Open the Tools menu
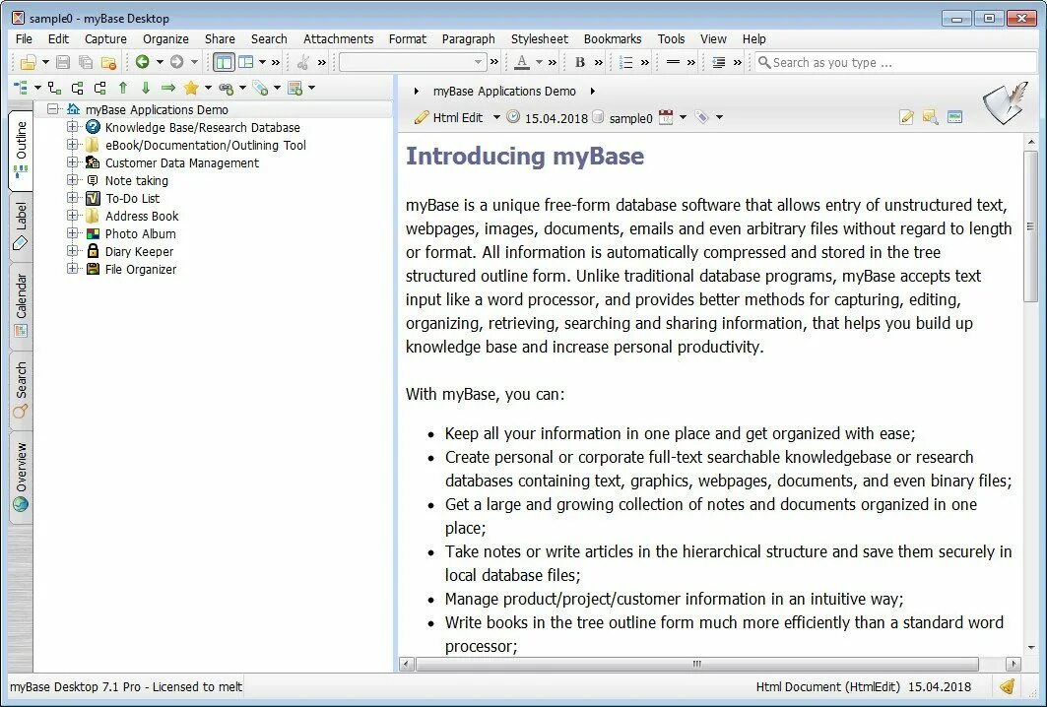Viewport: 1047px width, 707px height. point(671,38)
